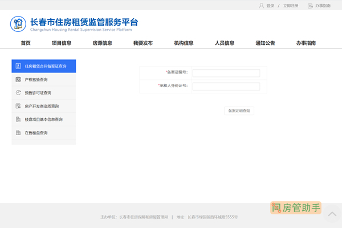
Task: Click the 地址 footer address text
Action: tap(207, 217)
